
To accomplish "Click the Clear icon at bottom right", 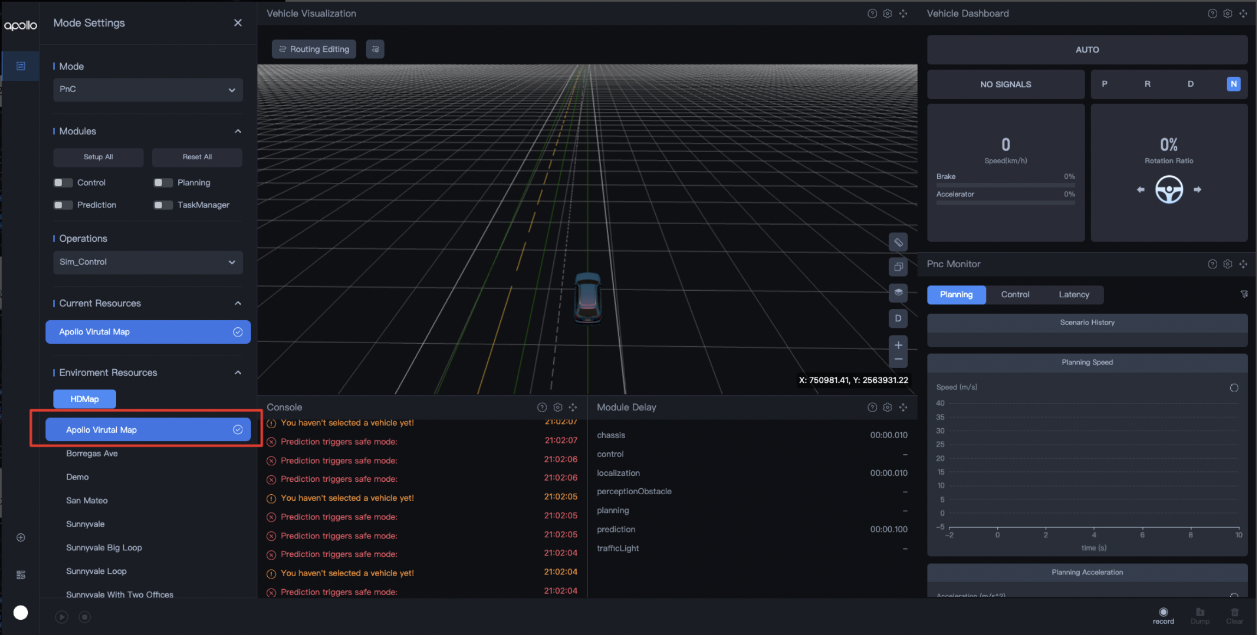I will click(1234, 613).
